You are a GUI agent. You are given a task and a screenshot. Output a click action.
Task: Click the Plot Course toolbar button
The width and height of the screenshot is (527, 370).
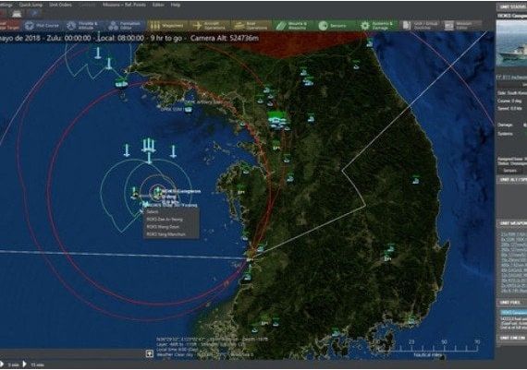(43, 26)
